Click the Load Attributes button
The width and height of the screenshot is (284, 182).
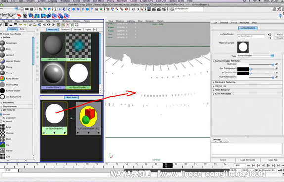(247, 160)
